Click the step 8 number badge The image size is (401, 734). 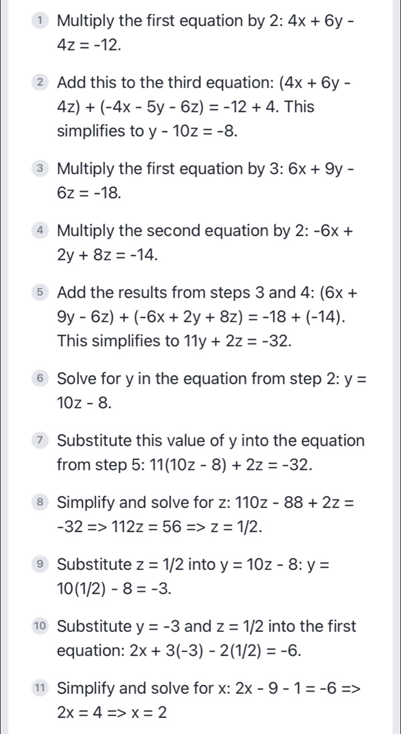[x=40, y=503]
